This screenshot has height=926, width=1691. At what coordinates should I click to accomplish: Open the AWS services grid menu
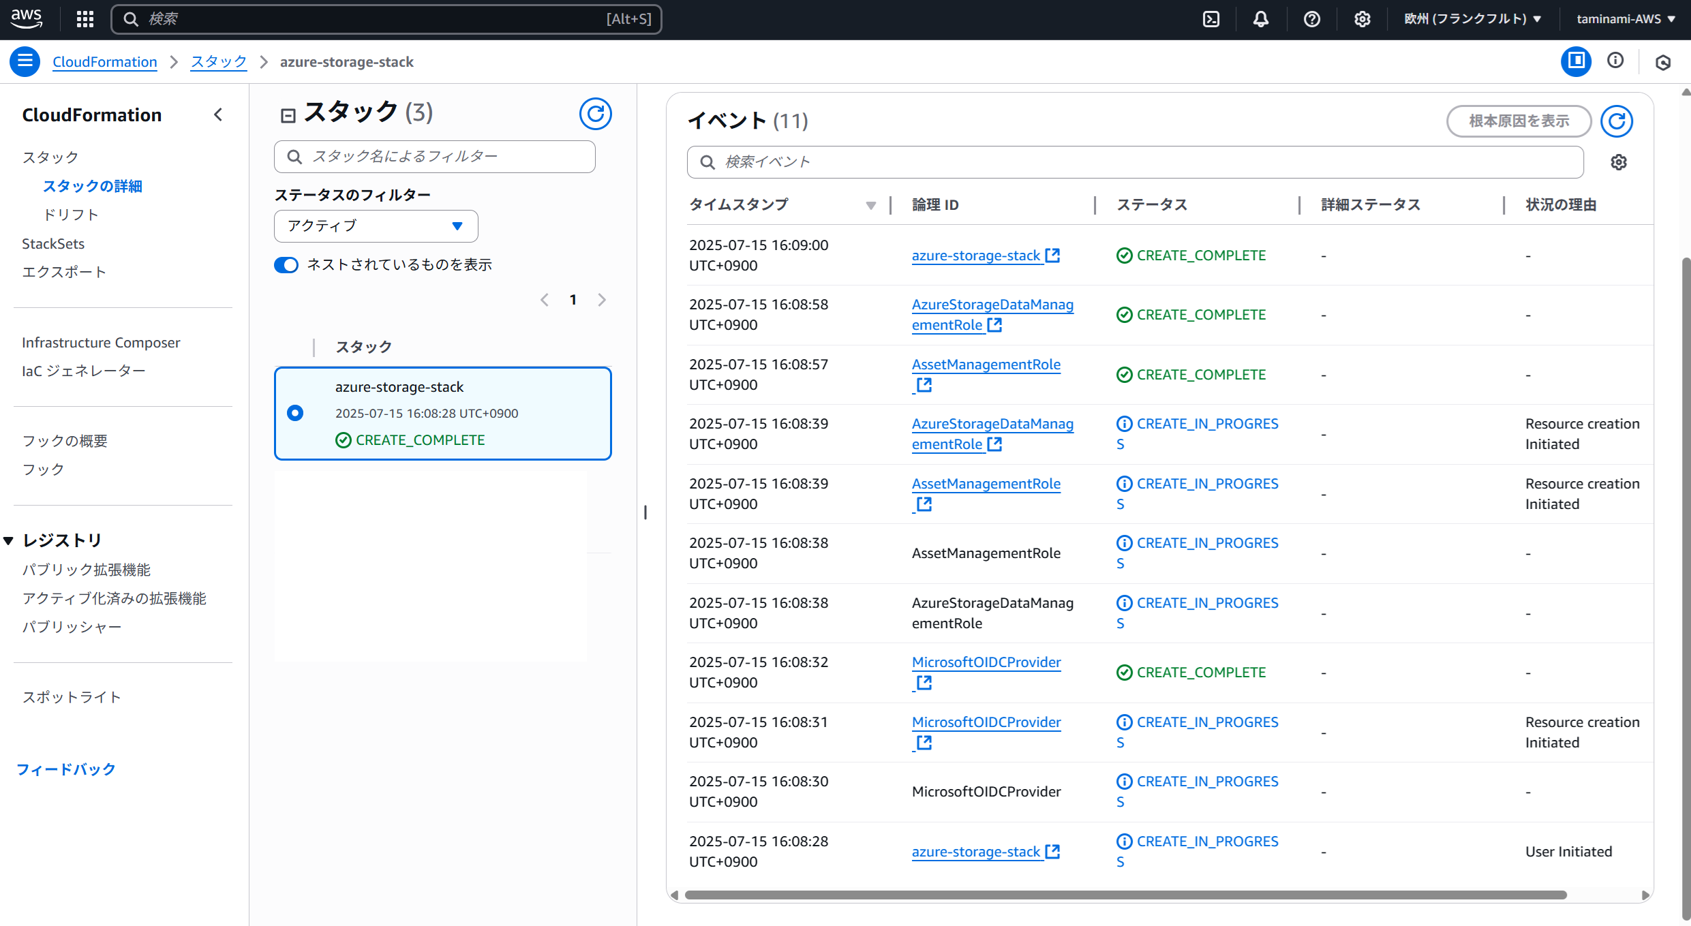point(85,19)
